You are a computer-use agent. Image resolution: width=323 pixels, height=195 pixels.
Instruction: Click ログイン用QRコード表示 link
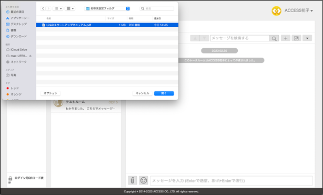click(26, 180)
